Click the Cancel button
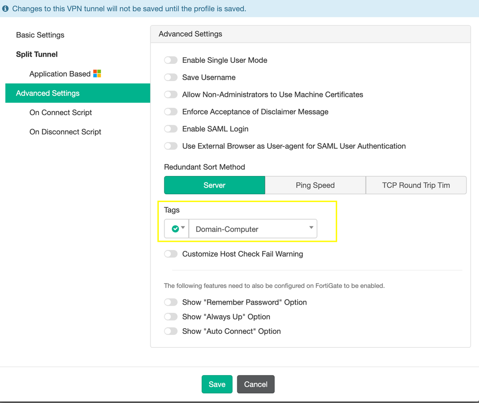Image resolution: width=479 pixels, height=403 pixels. pos(256,384)
